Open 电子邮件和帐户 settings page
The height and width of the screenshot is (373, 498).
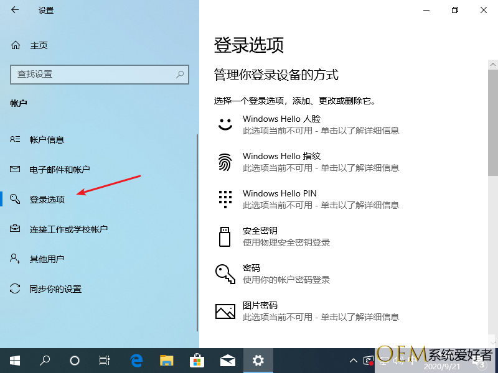(x=60, y=170)
